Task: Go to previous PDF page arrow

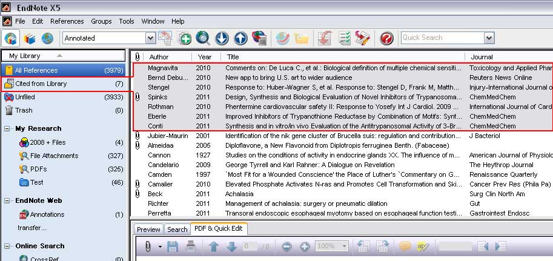Action: tap(214, 246)
